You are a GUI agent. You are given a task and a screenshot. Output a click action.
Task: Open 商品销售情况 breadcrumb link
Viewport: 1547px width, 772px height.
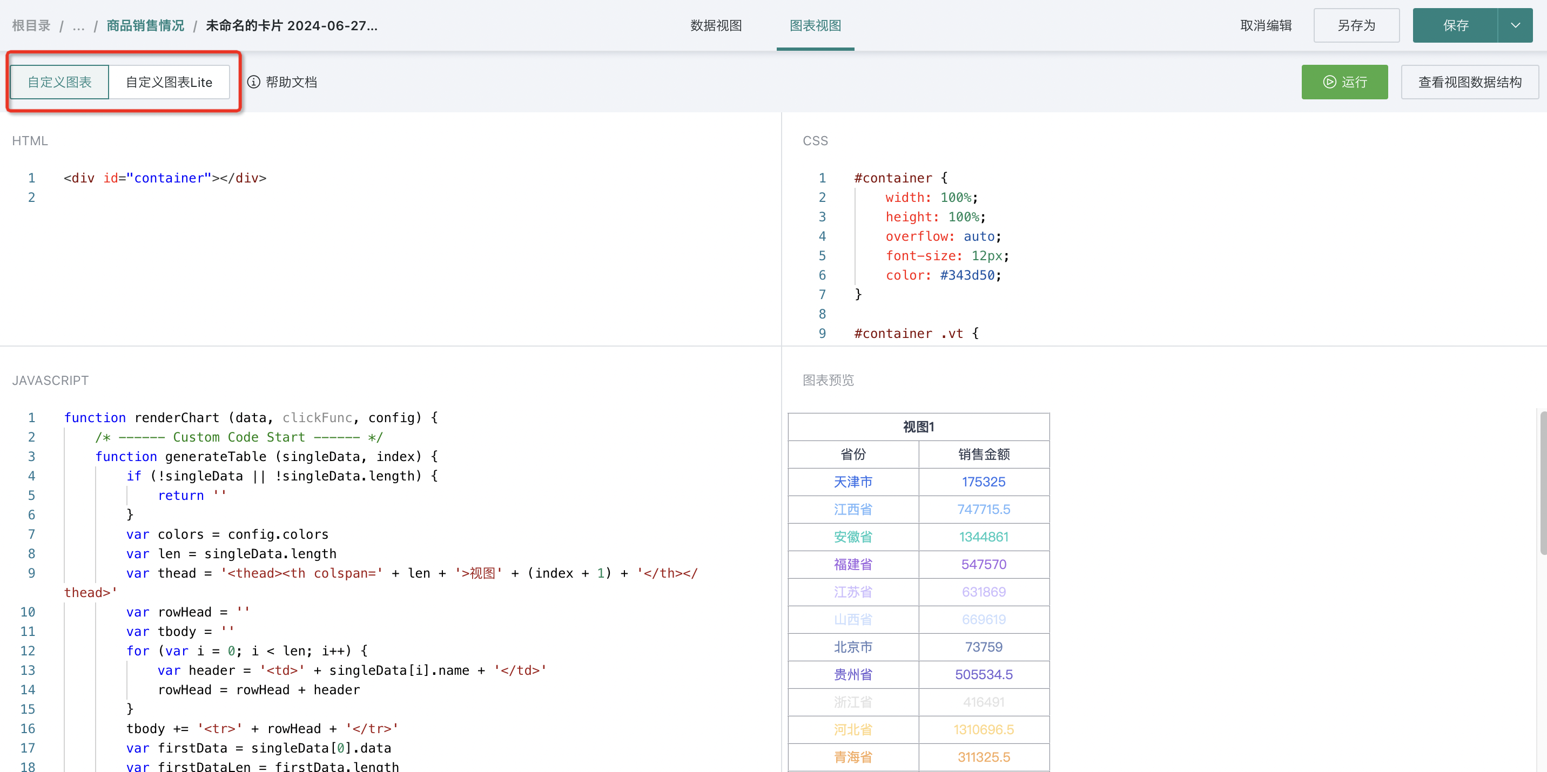[x=145, y=25]
